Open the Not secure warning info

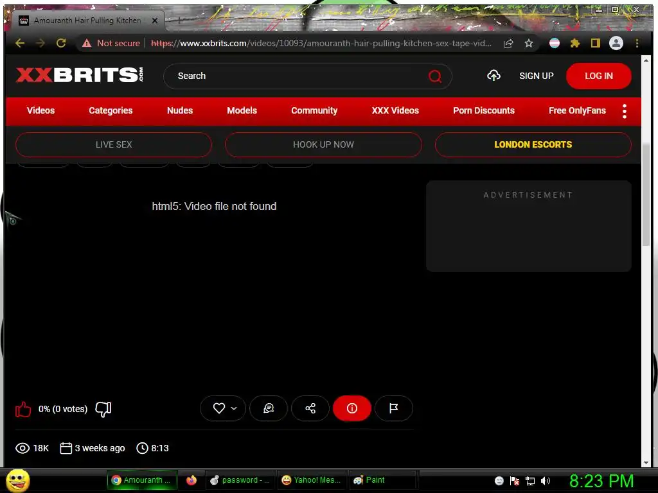(111, 43)
